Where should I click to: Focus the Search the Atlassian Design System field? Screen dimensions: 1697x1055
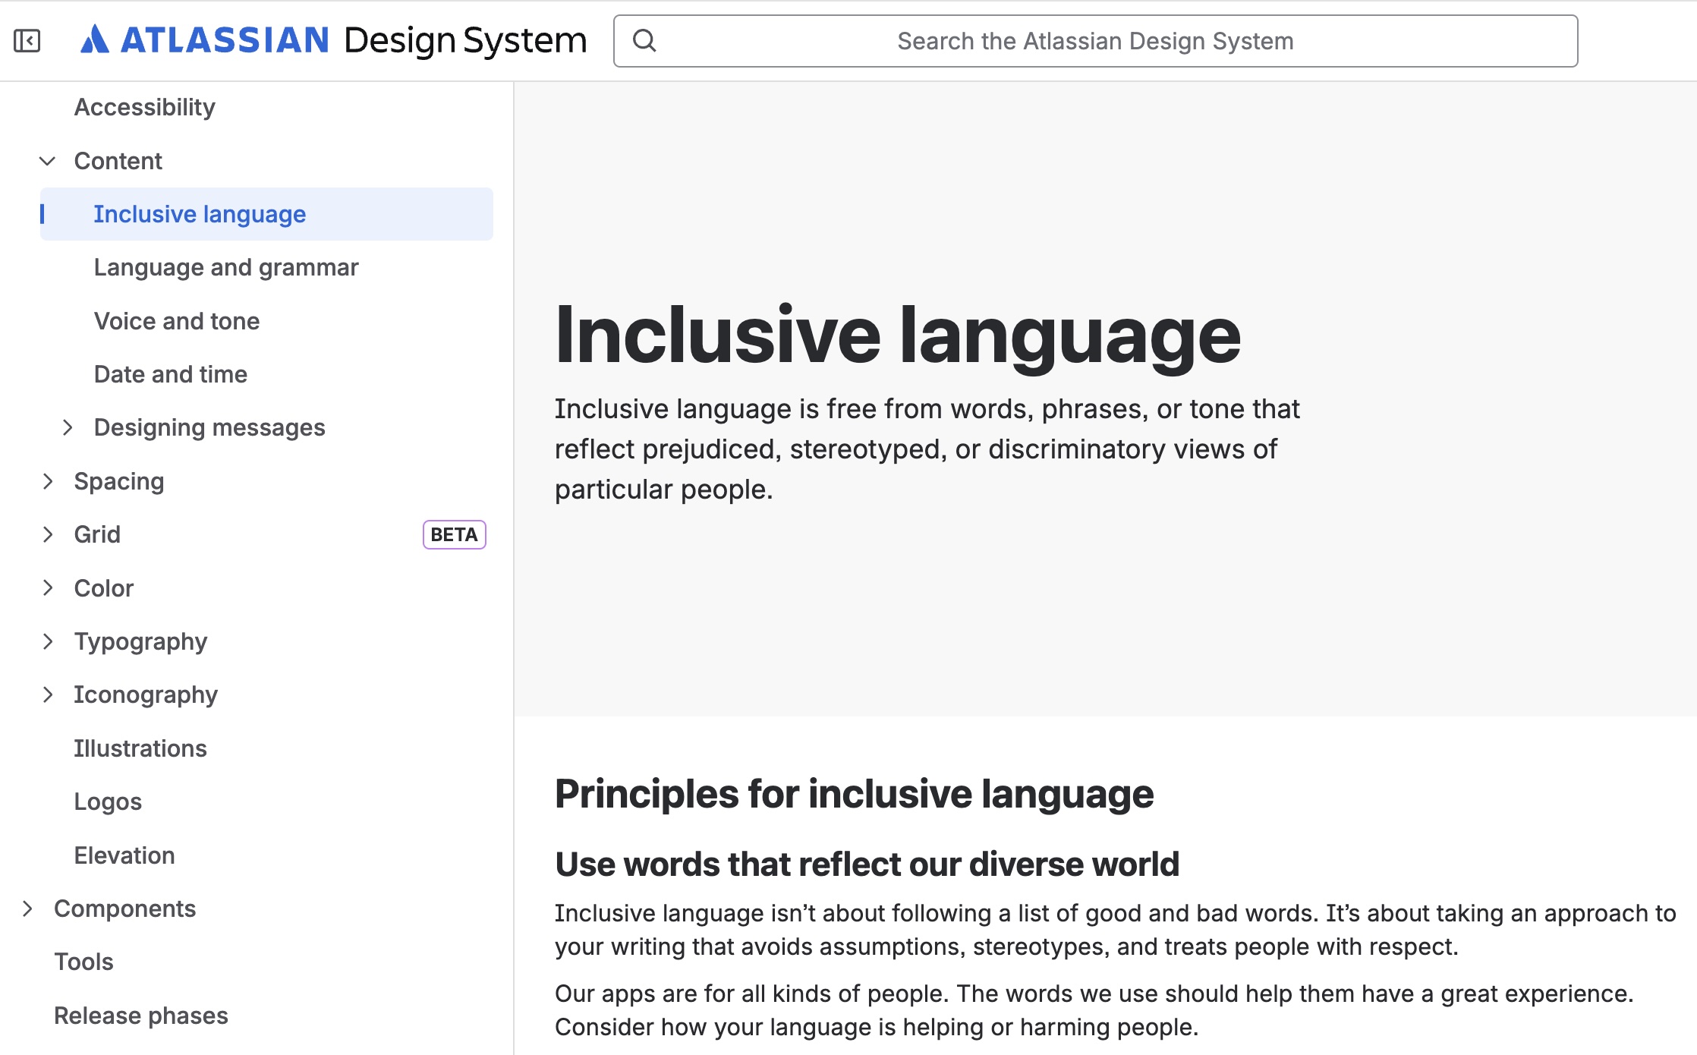(x=1095, y=41)
